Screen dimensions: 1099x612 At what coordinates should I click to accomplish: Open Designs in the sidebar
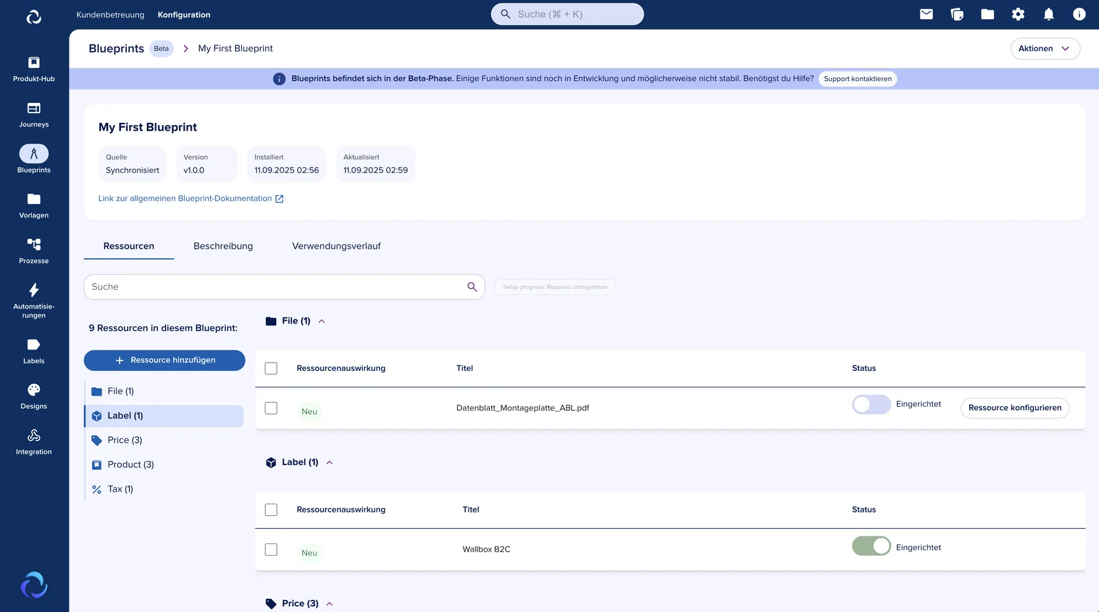(x=34, y=396)
